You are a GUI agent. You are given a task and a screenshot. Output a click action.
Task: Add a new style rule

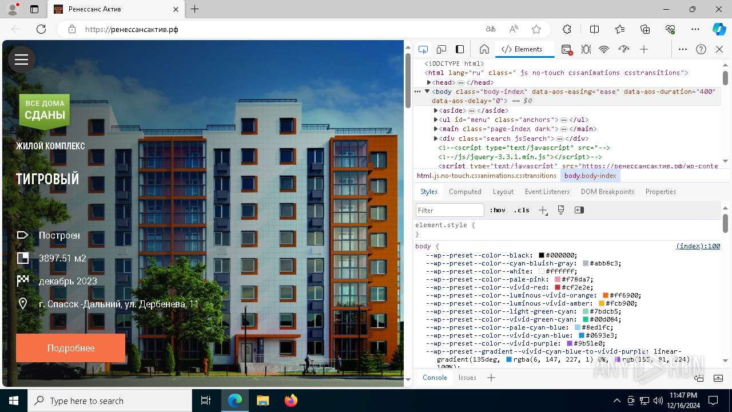click(543, 210)
